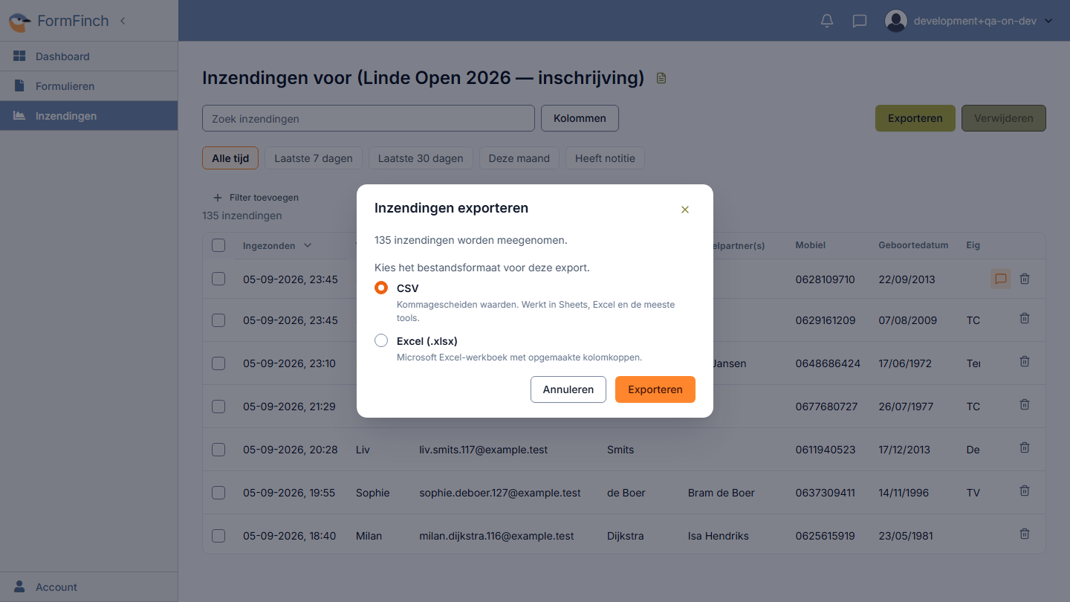Open Dashboard in the sidebar
Screen dimensions: 1070x602
pyautogui.click(x=89, y=56)
